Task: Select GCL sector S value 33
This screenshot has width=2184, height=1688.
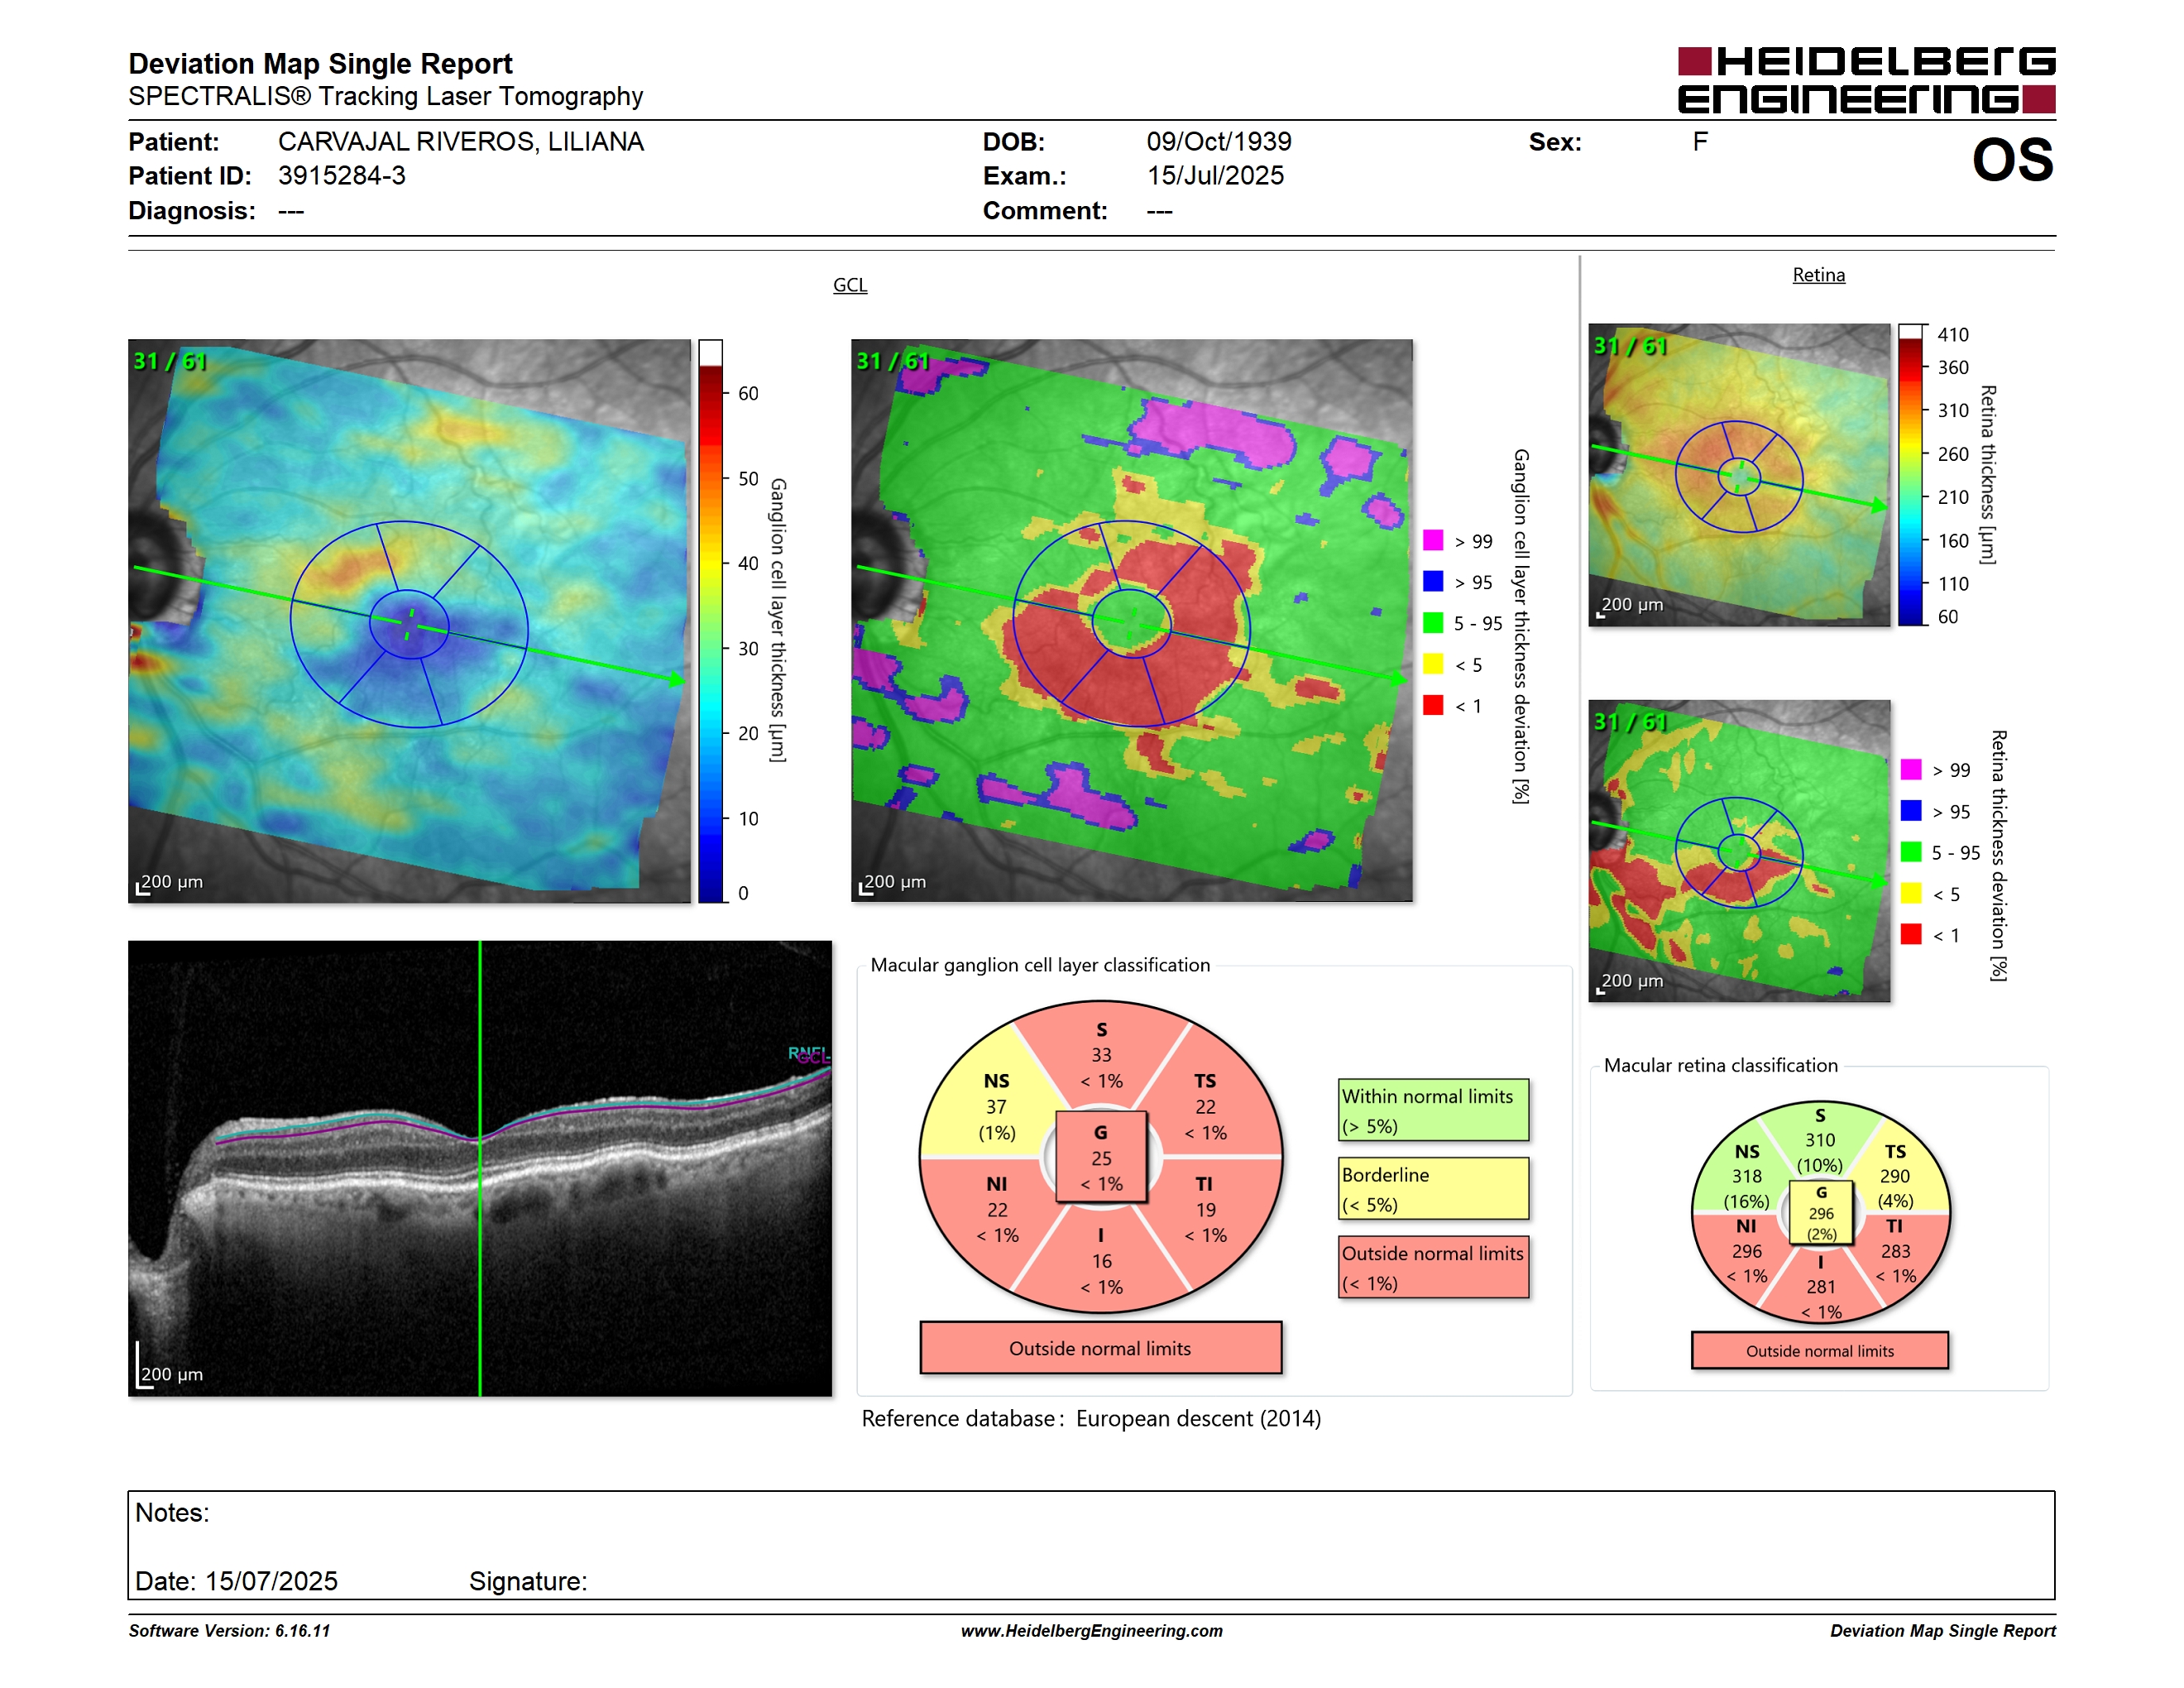Action: [1101, 1055]
